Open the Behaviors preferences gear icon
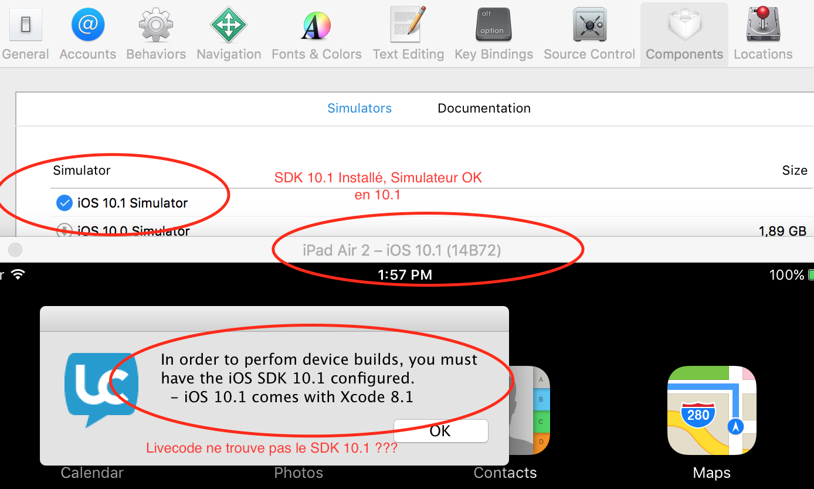The height and width of the screenshot is (489, 814). 156,25
